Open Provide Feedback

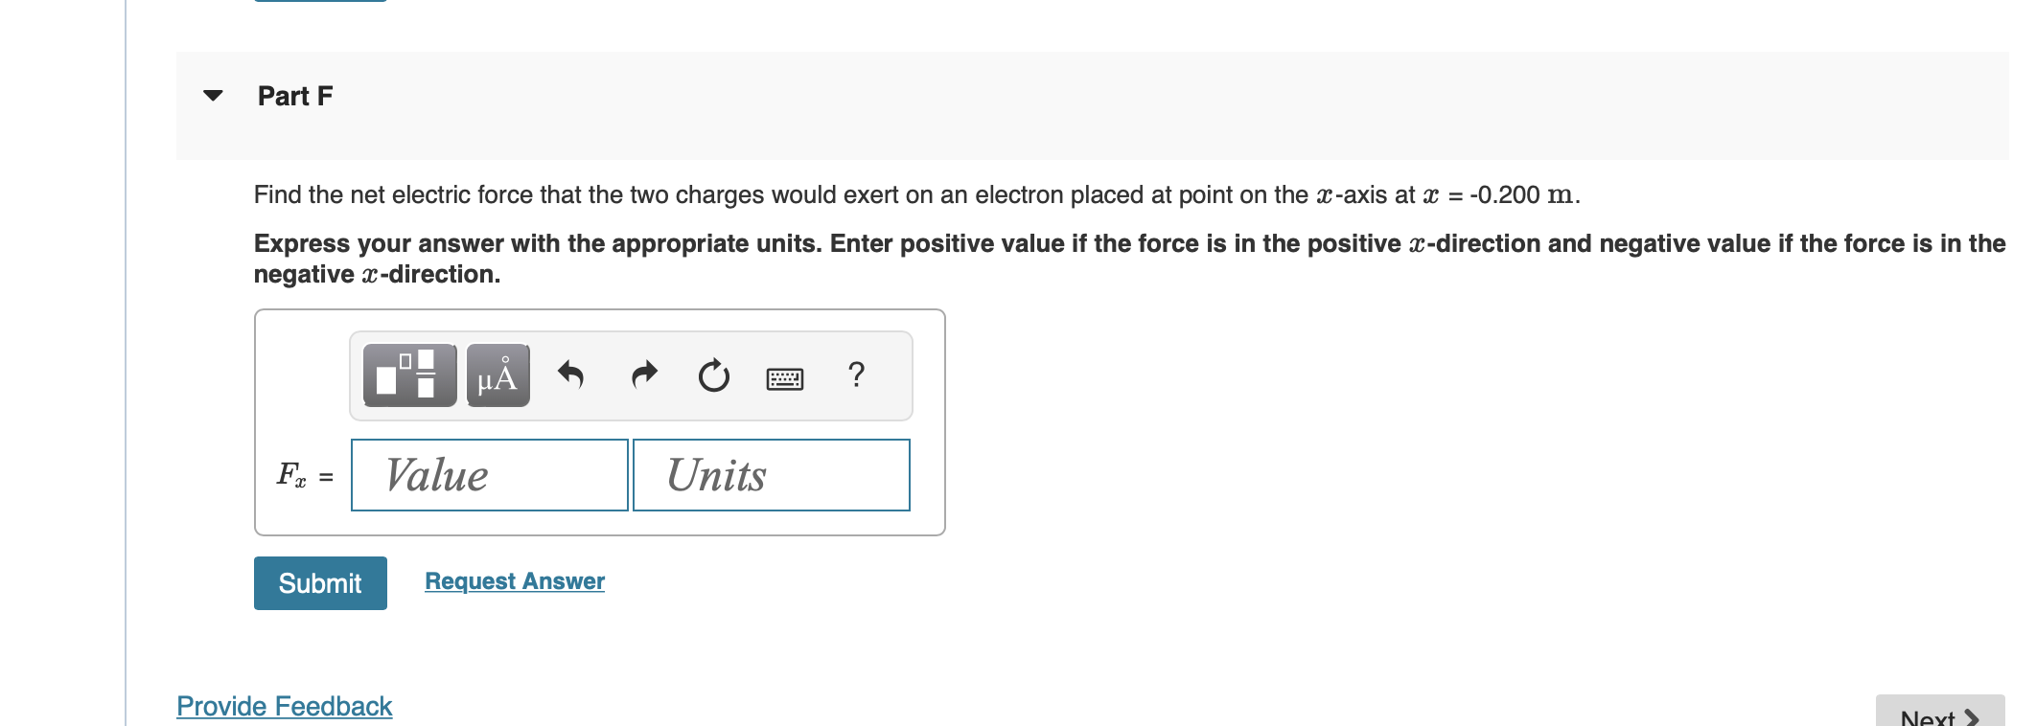(284, 706)
